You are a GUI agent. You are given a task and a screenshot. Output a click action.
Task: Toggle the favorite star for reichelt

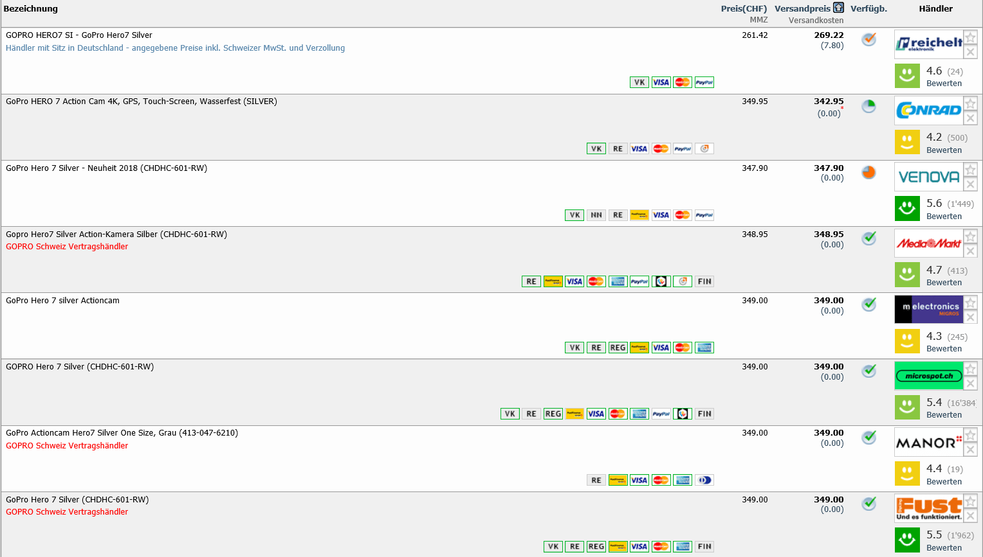pyautogui.click(x=970, y=37)
